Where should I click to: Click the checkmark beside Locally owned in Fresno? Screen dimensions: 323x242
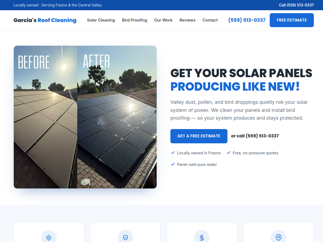[173, 153]
